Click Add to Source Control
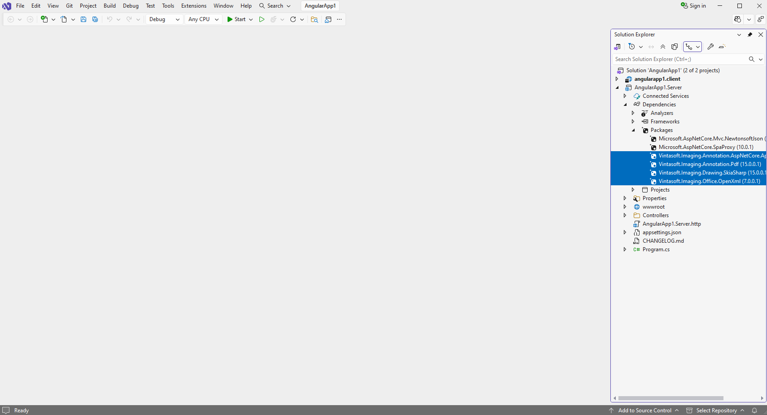767x415 pixels. point(644,411)
